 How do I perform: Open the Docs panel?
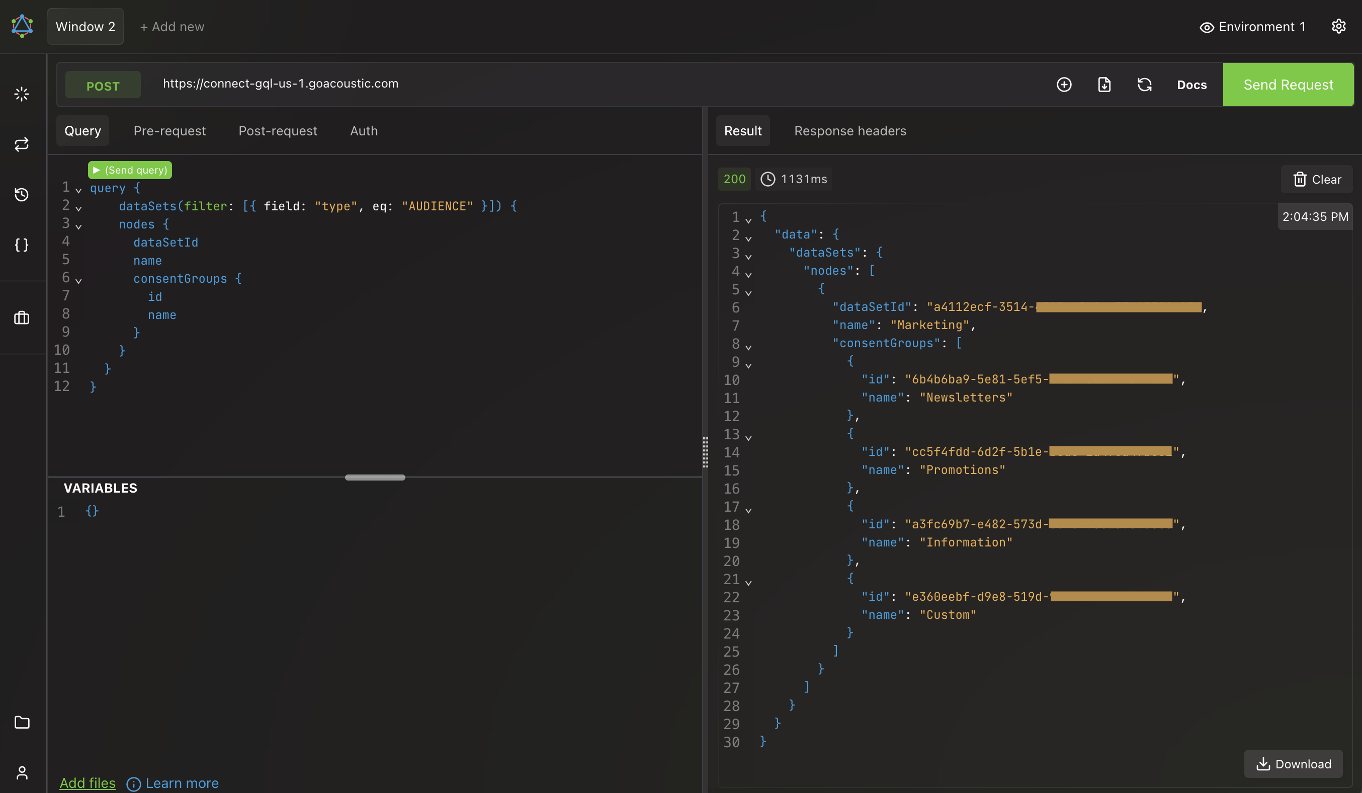[1192, 85]
